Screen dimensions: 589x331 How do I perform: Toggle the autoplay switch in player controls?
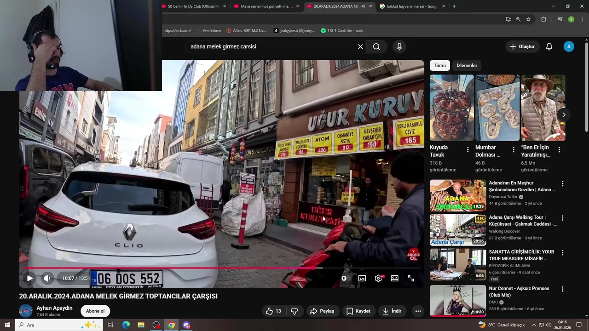click(344, 278)
